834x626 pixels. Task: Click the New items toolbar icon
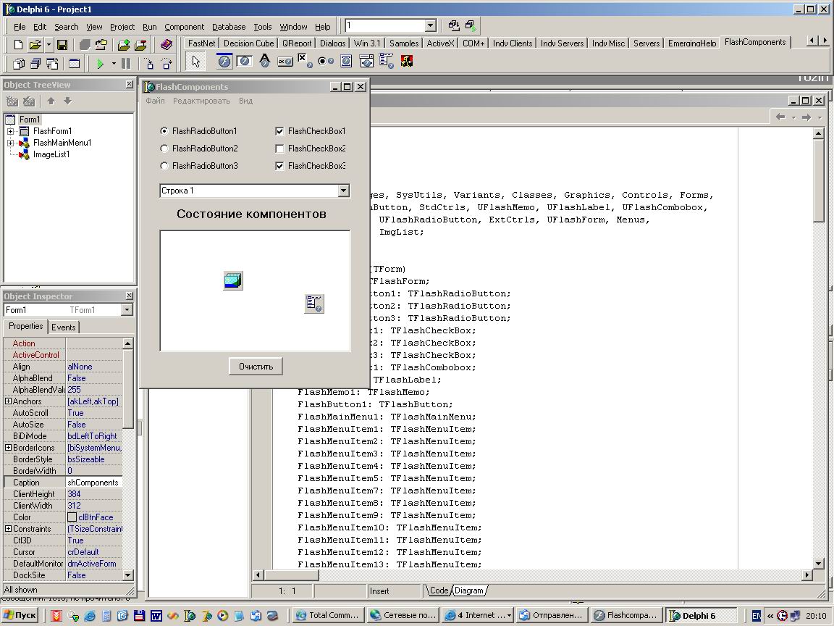tap(18, 45)
